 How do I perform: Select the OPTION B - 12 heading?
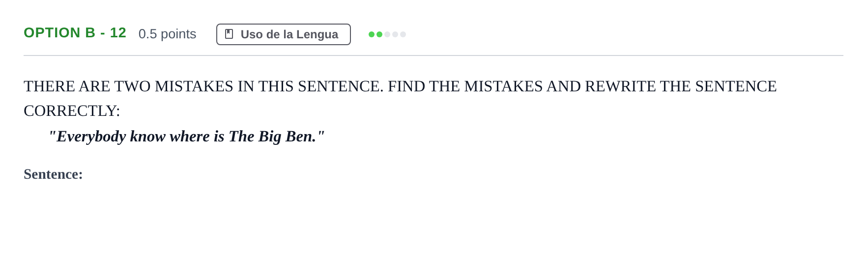(75, 32)
